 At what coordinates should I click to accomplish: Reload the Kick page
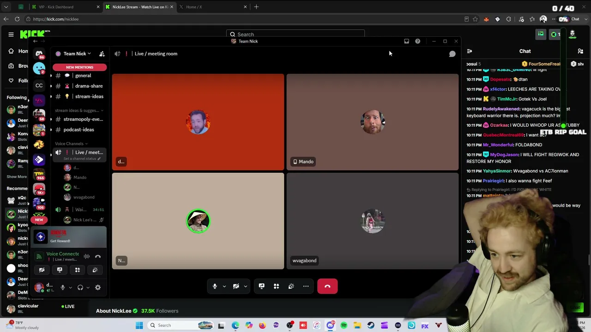tap(17, 19)
